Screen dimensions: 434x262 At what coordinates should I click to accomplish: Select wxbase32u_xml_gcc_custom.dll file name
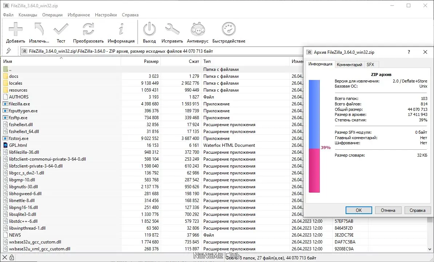point(40,249)
